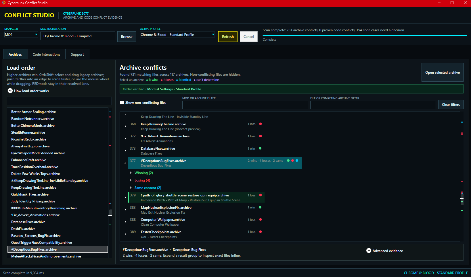Screen dimensions: 471x277
Task: Expand the Losing (4) result group
Action: (x=131, y=180)
